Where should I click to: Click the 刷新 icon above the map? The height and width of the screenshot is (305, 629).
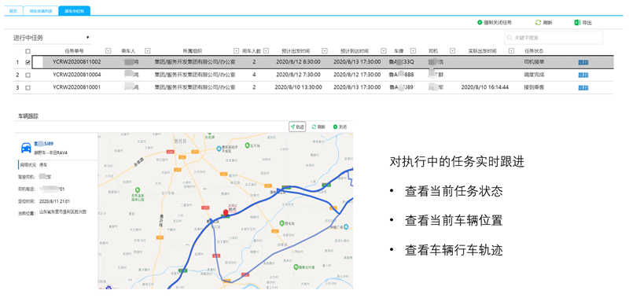(x=314, y=127)
